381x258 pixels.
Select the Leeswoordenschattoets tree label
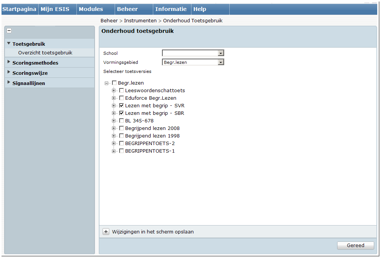point(155,91)
